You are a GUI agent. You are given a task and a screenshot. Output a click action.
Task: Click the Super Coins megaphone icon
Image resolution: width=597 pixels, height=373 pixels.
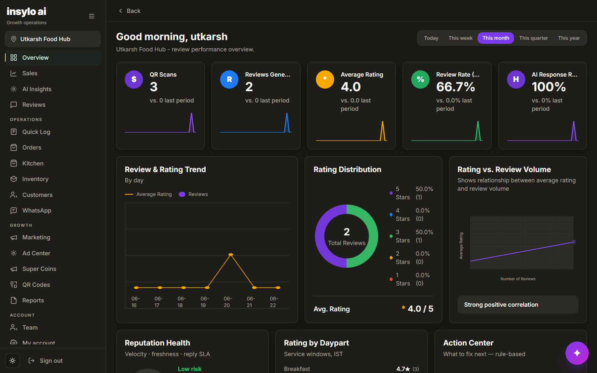coord(14,269)
